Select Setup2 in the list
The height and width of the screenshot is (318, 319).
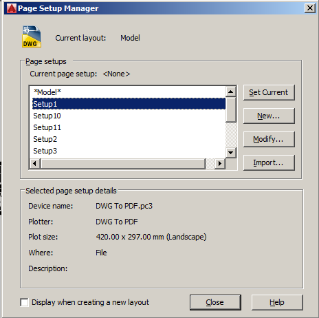click(x=129, y=139)
